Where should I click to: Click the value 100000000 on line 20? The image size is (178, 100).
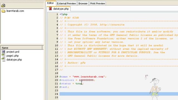(x=86, y=80)
